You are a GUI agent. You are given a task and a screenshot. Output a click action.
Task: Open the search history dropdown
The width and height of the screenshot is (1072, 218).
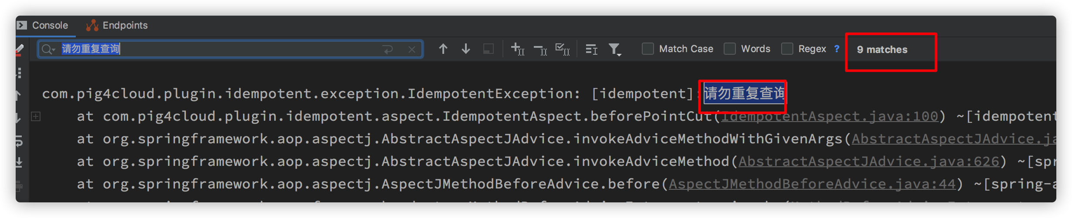pos(48,50)
